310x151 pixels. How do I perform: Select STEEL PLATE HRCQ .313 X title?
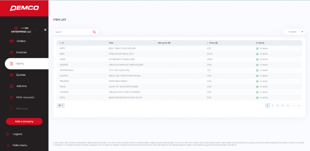[121, 54]
